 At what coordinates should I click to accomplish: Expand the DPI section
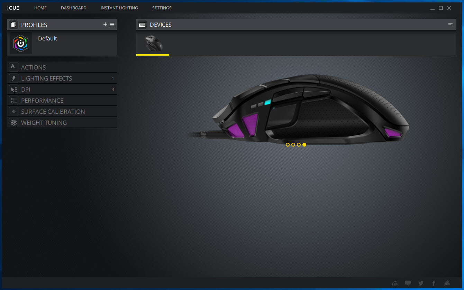tap(62, 89)
